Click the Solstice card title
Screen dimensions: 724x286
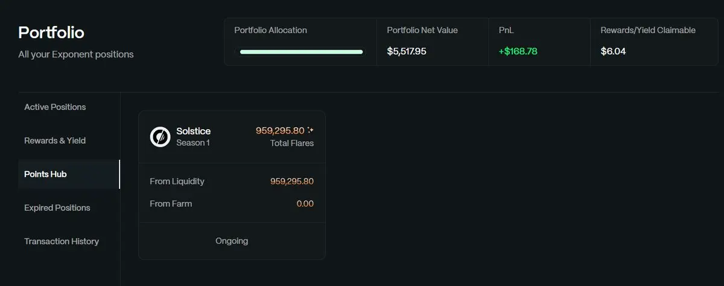193,131
